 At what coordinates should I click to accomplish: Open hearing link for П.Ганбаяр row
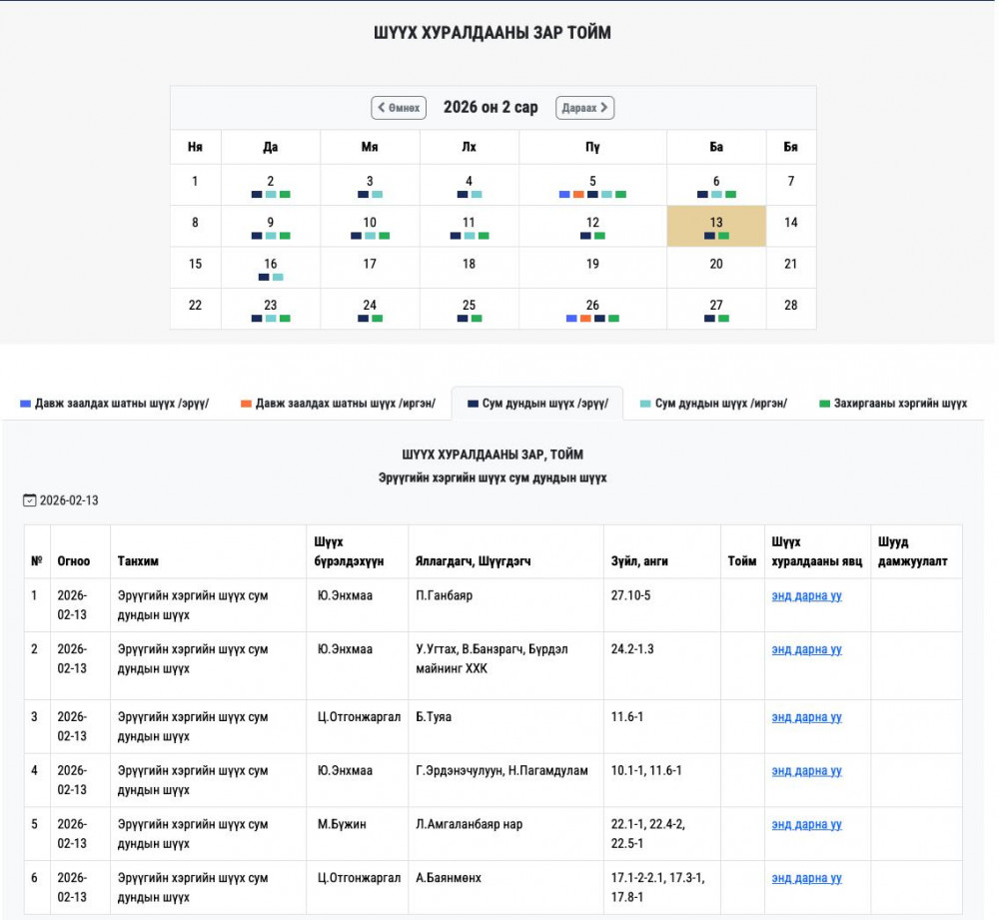tap(806, 595)
